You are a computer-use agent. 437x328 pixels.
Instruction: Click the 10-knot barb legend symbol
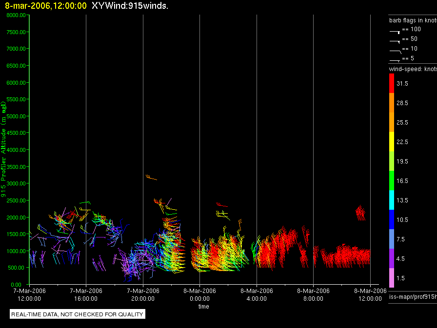[395, 52]
